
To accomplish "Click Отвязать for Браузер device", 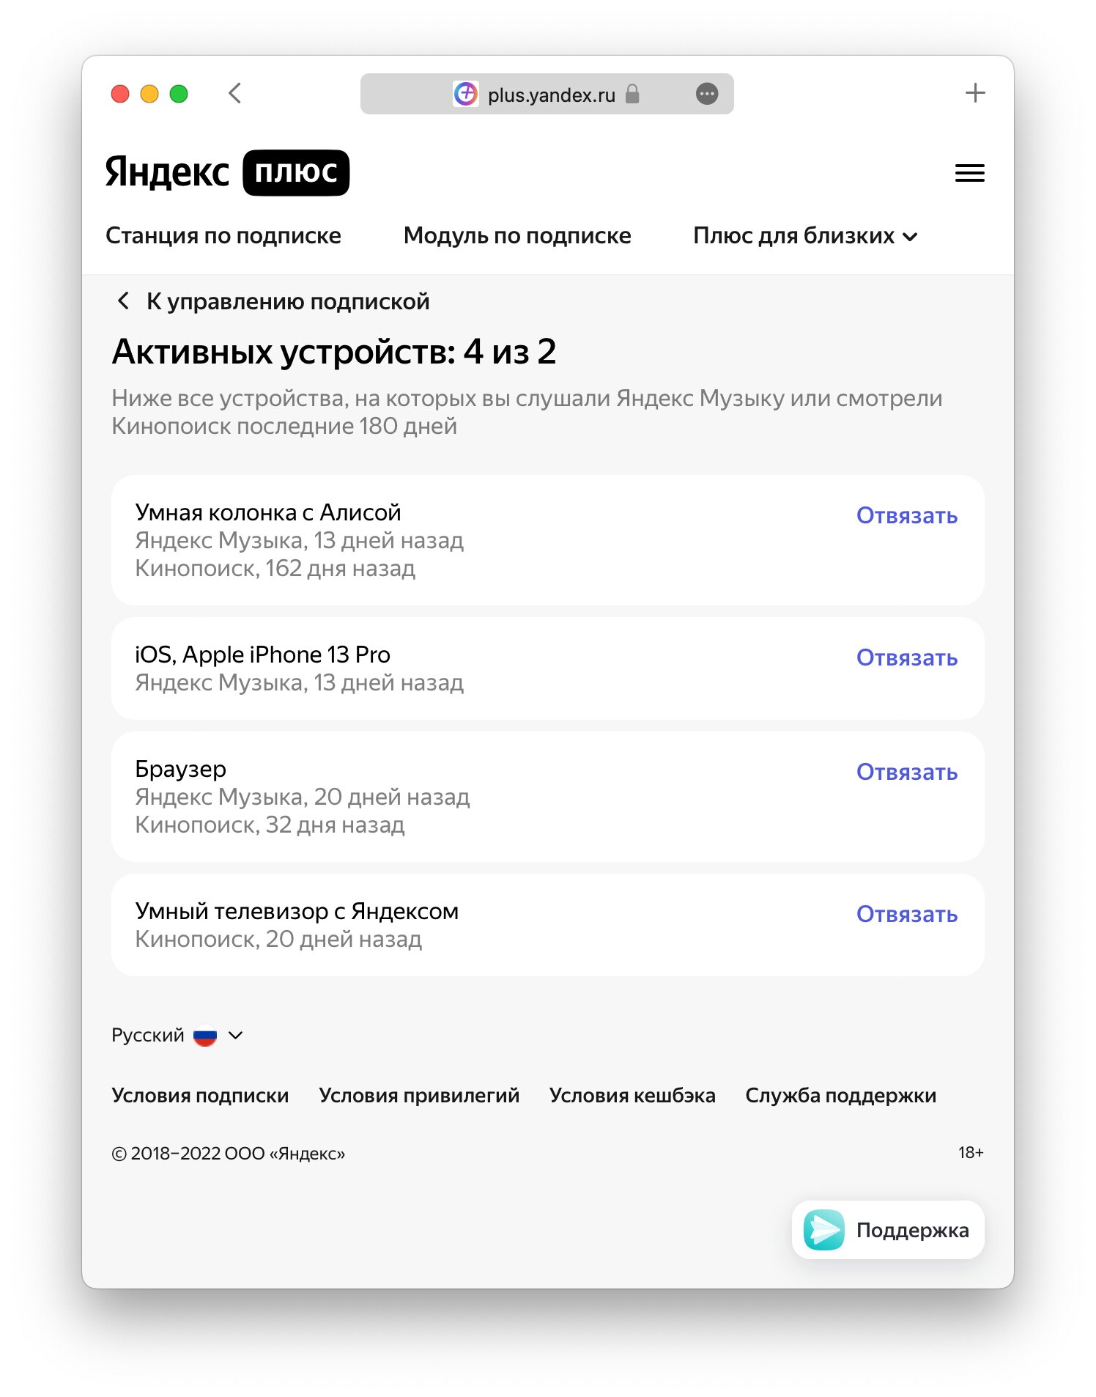I will pyautogui.click(x=907, y=772).
